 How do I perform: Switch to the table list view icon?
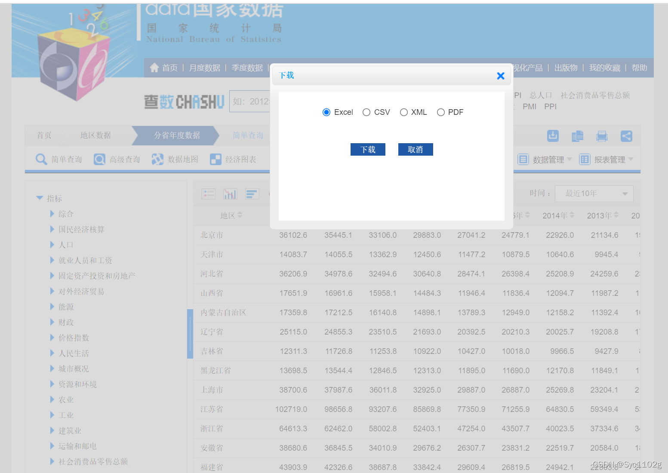pyautogui.click(x=209, y=194)
